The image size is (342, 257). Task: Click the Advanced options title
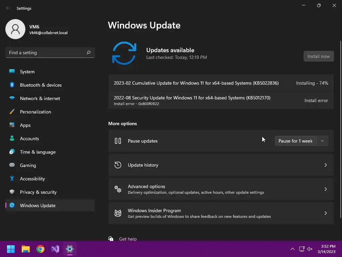[146, 186]
